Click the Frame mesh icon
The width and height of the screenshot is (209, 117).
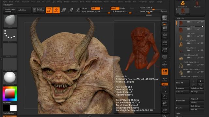pyautogui.click(x=165, y=97)
